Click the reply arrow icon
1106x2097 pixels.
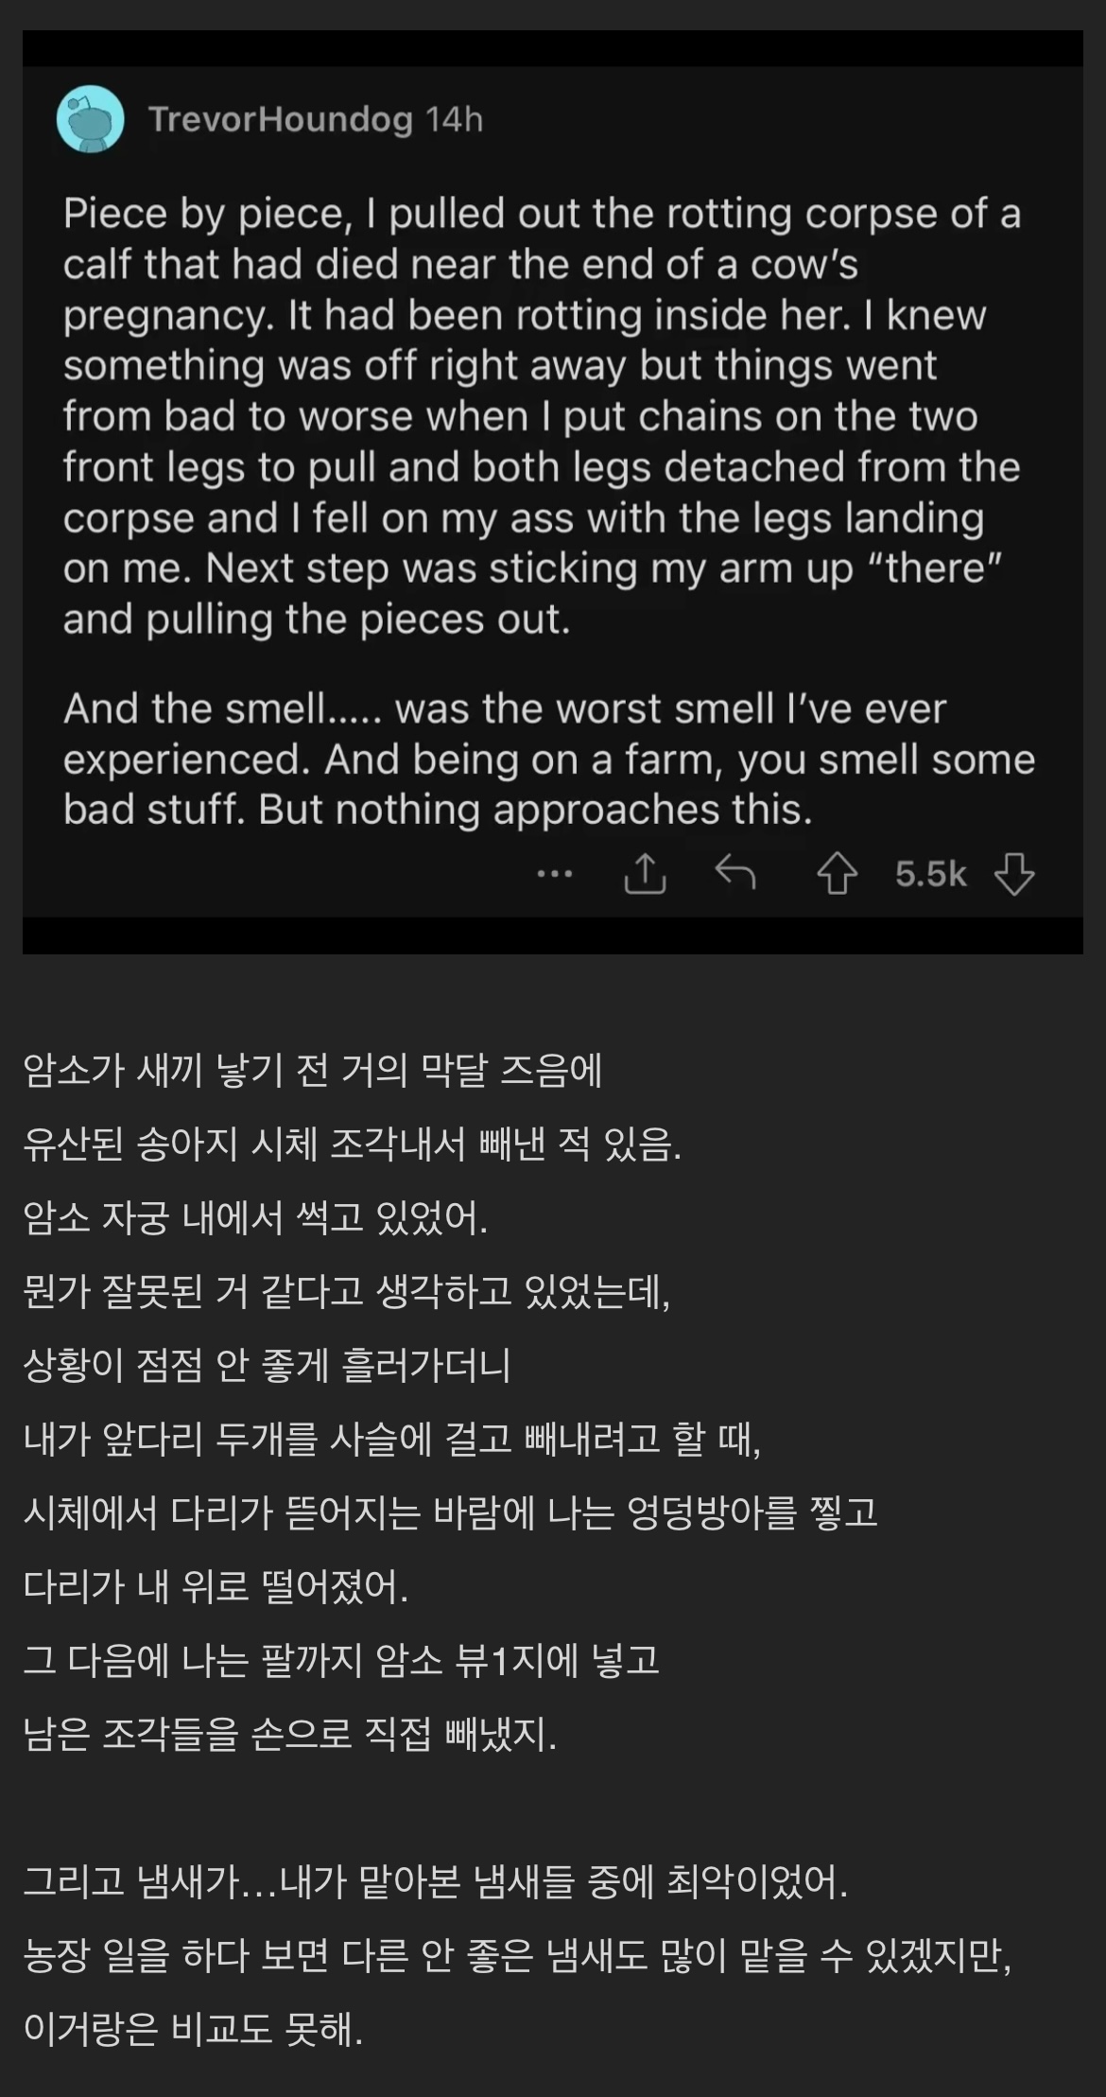coord(735,874)
